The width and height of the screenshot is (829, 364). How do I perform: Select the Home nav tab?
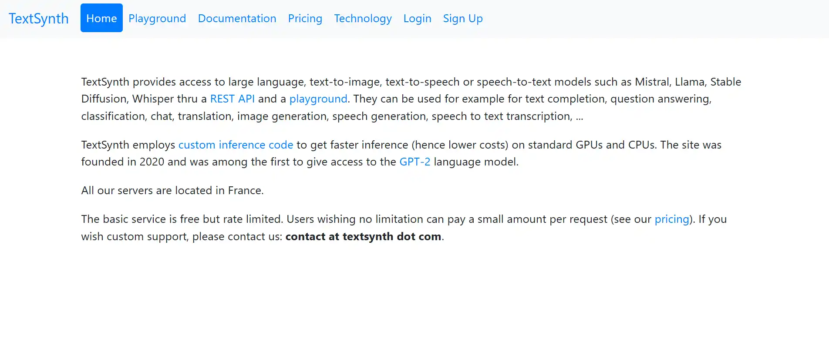click(x=101, y=18)
